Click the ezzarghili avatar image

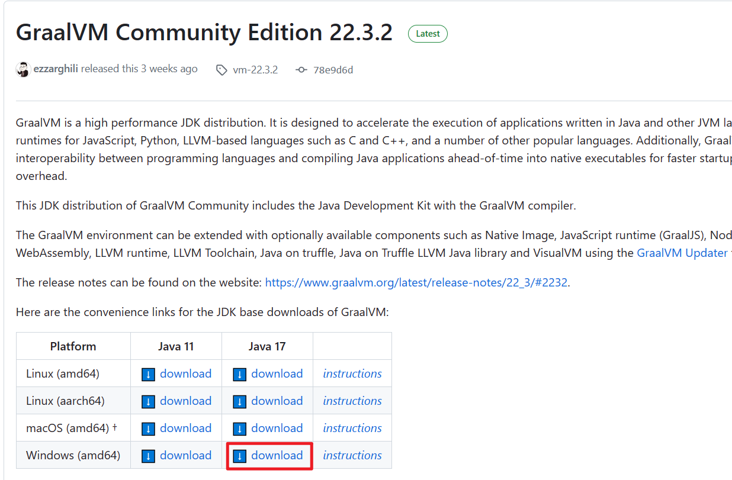click(23, 69)
